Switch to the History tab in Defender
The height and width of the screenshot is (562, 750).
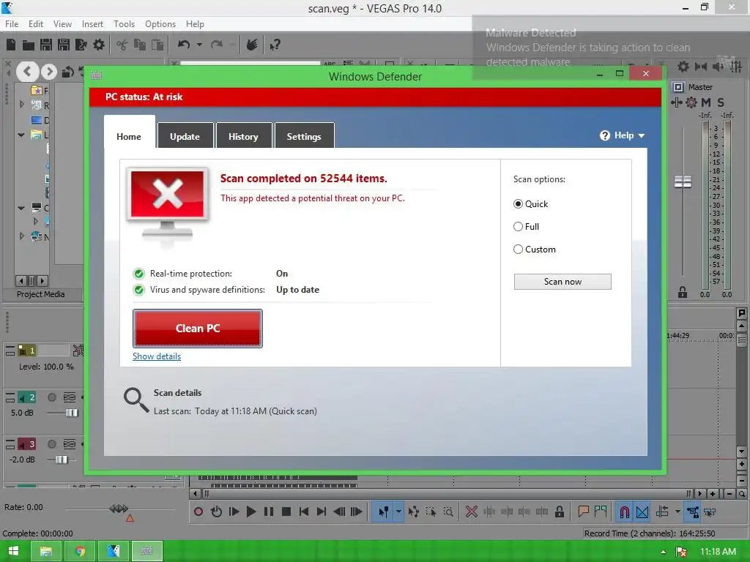point(243,136)
